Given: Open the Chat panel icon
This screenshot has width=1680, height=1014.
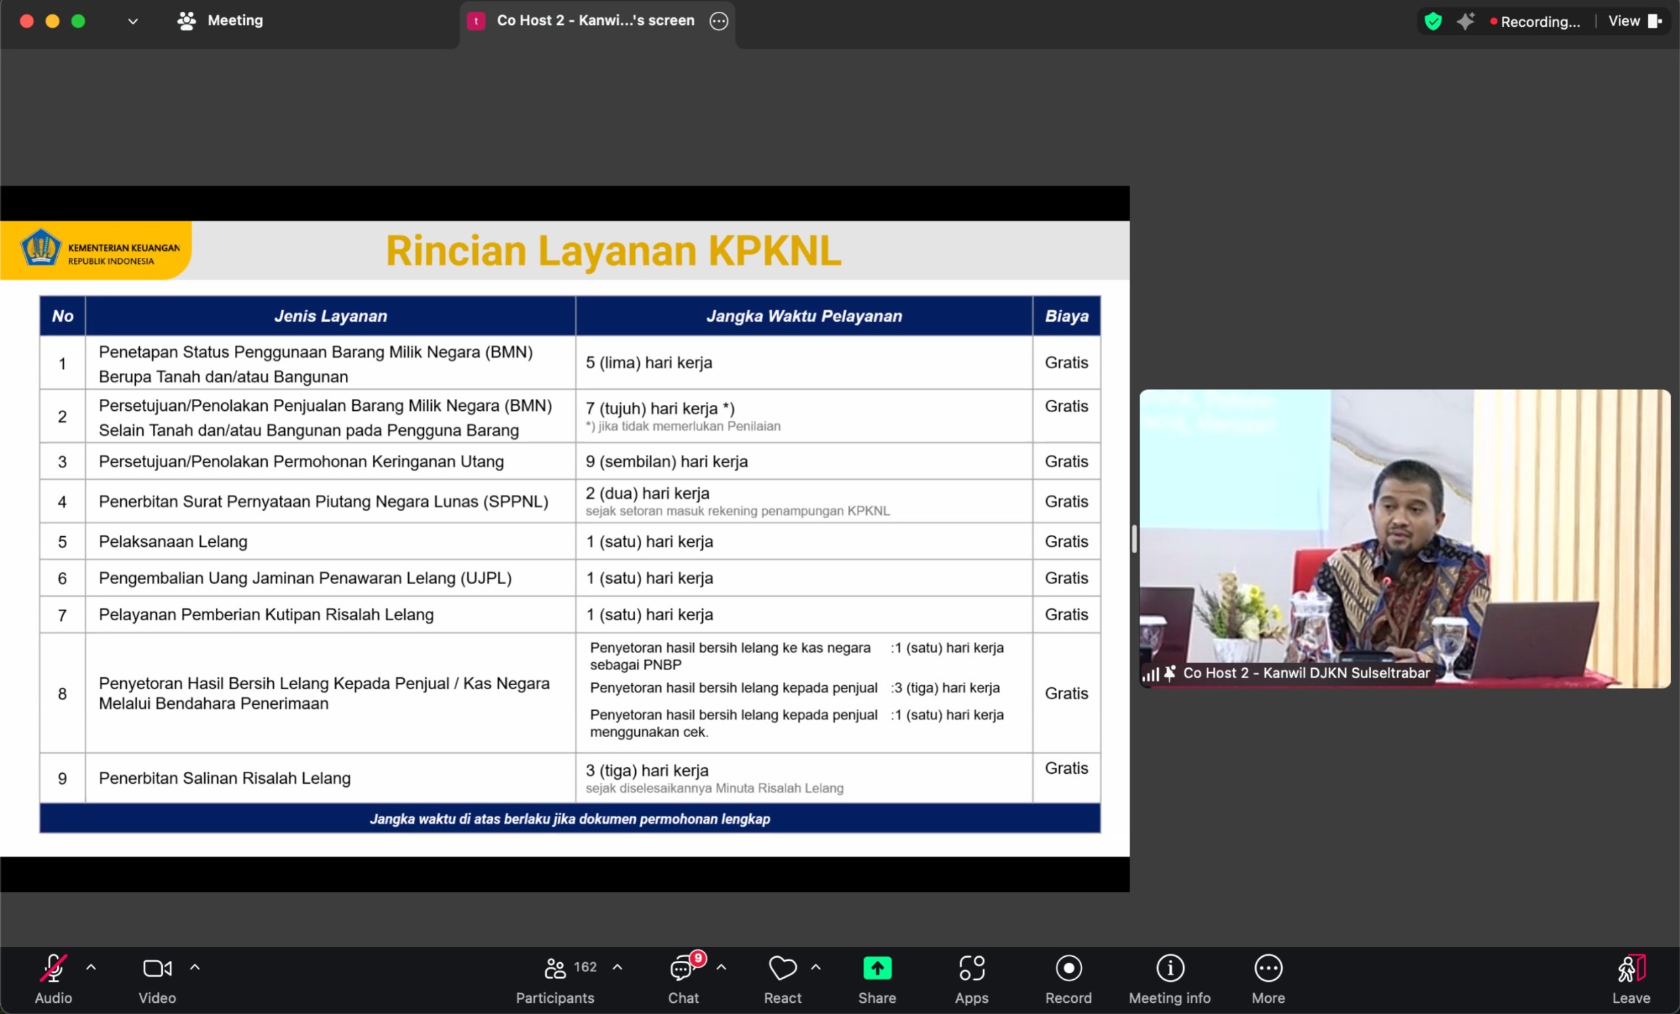Looking at the screenshot, I should coord(682,968).
